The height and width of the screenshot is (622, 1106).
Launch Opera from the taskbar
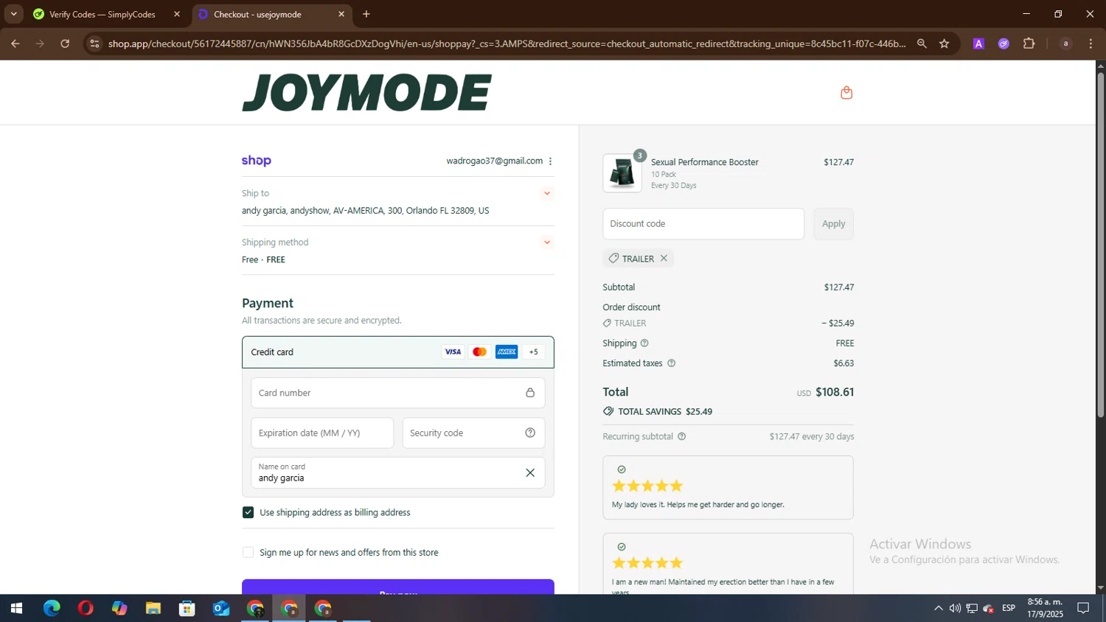tap(86, 609)
